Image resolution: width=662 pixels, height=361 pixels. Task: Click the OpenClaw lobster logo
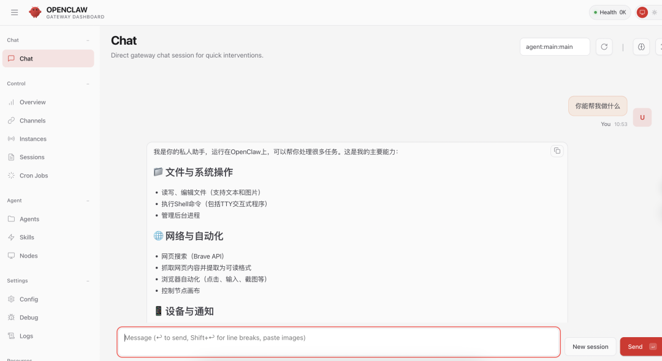pos(36,12)
